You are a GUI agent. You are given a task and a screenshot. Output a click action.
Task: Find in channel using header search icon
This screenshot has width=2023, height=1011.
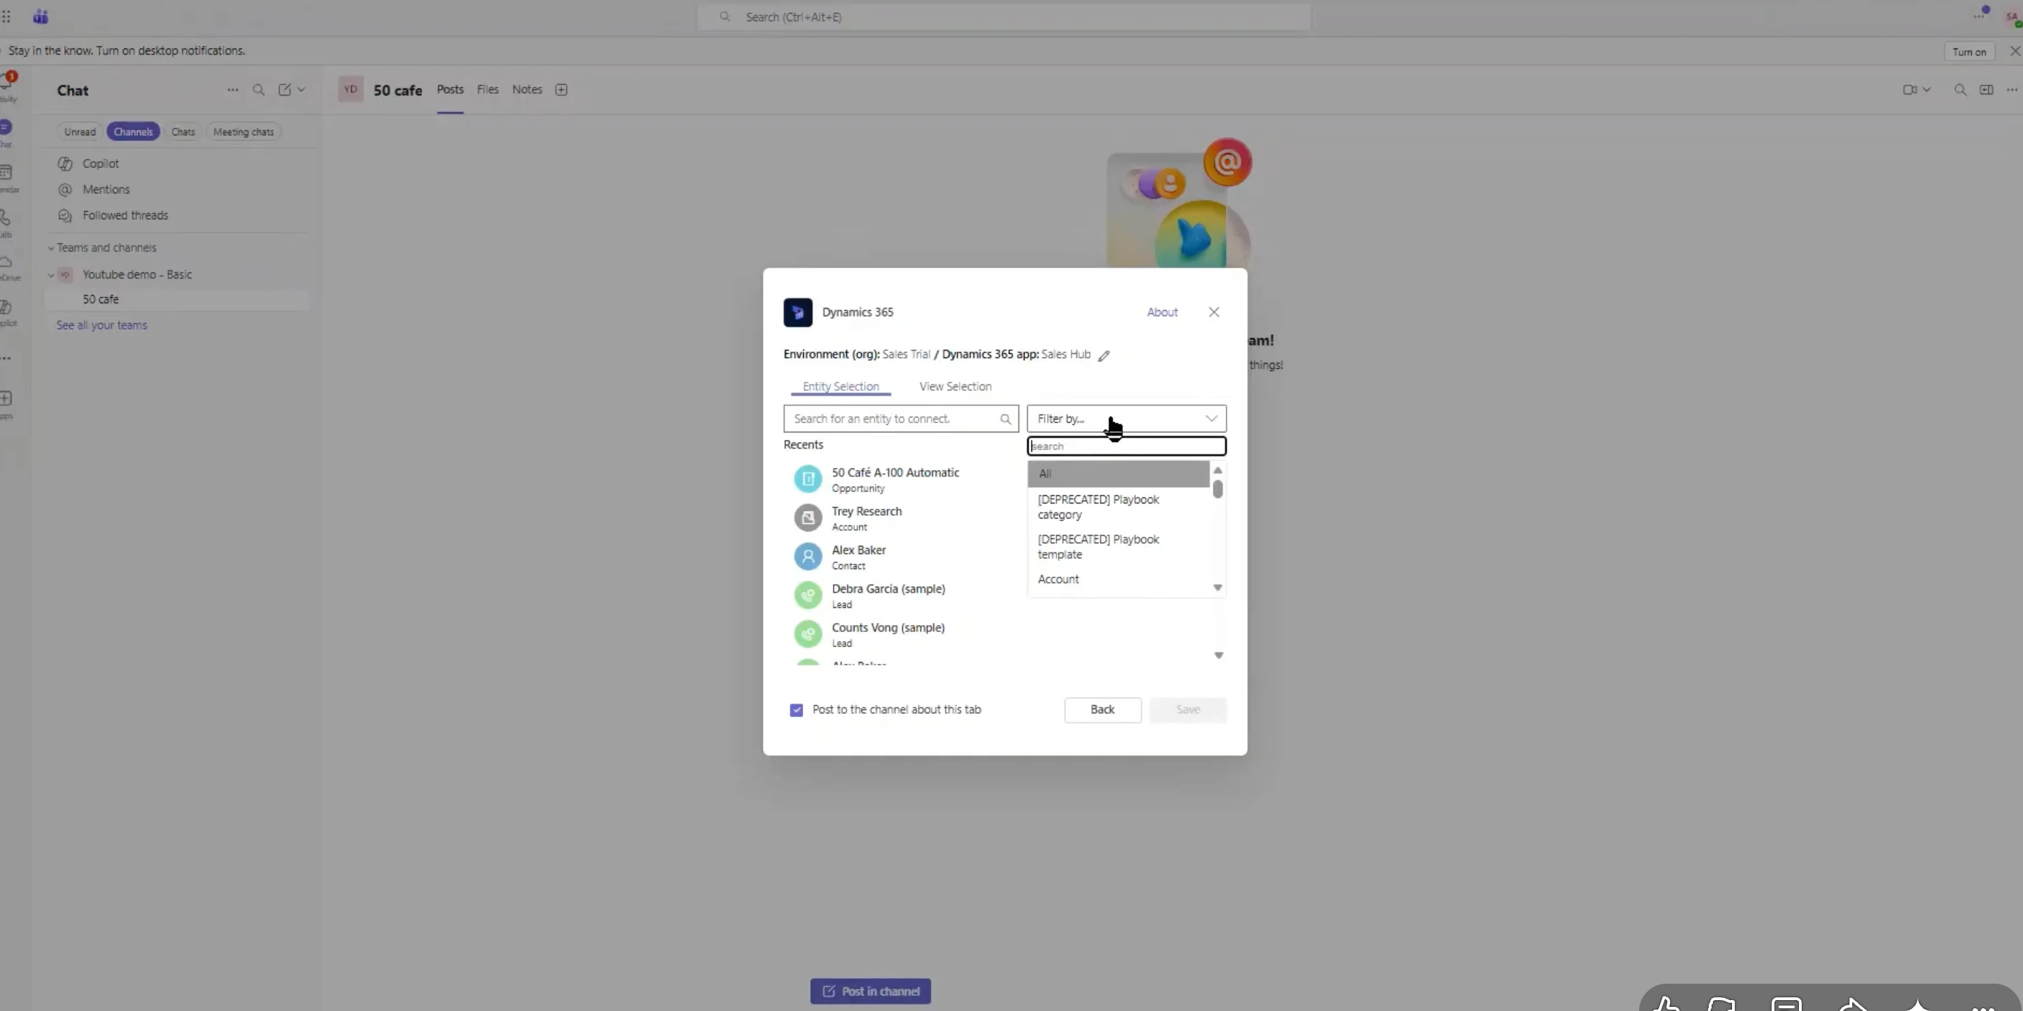(x=1960, y=89)
